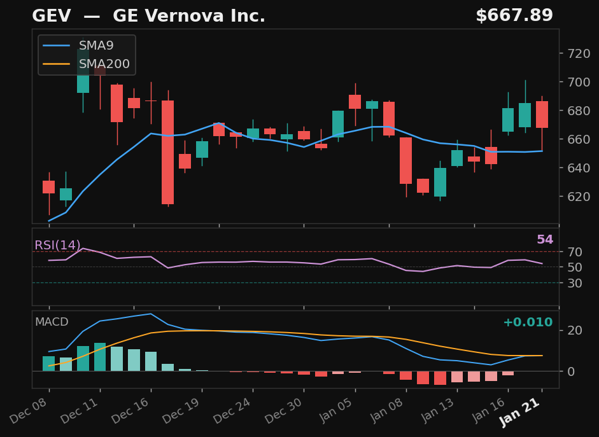Click the 620 price axis label

579,197
